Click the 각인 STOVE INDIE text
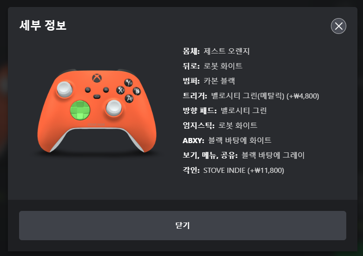 tap(233, 171)
